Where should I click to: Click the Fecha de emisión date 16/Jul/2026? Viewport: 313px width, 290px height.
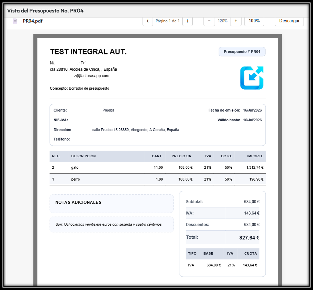pyautogui.click(x=252, y=110)
